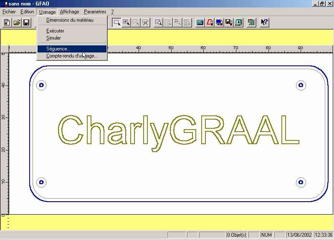
Task: Click the top-left drill hole circle
Action: 41,85
